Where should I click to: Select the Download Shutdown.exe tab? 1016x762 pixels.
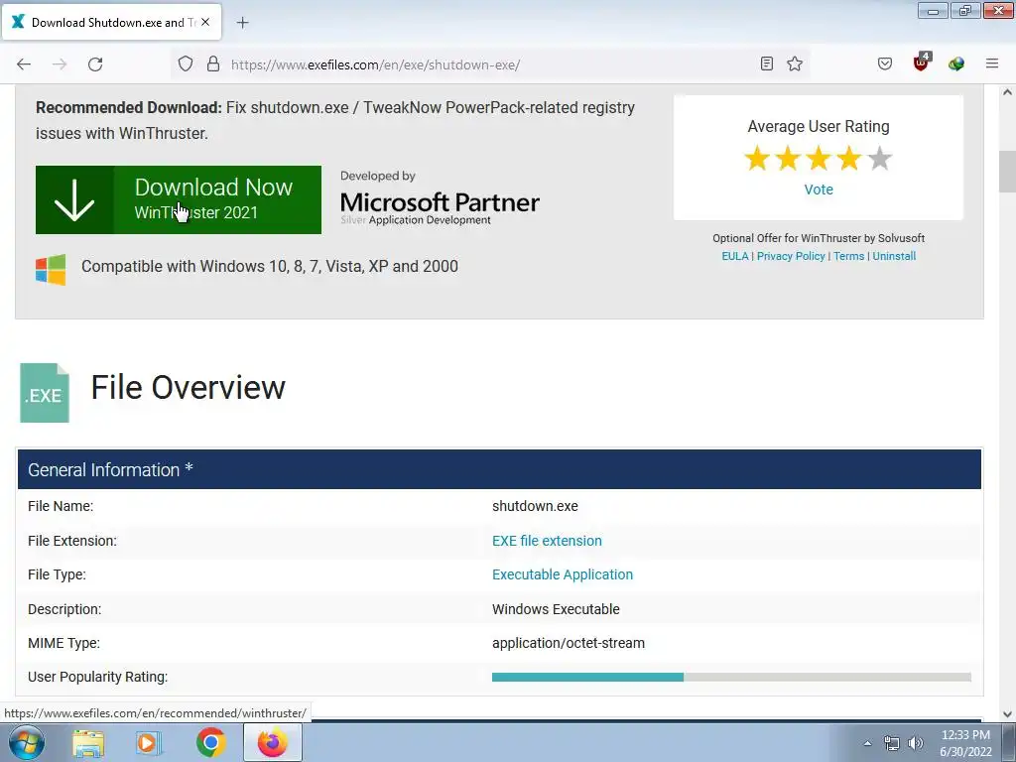coord(112,22)
